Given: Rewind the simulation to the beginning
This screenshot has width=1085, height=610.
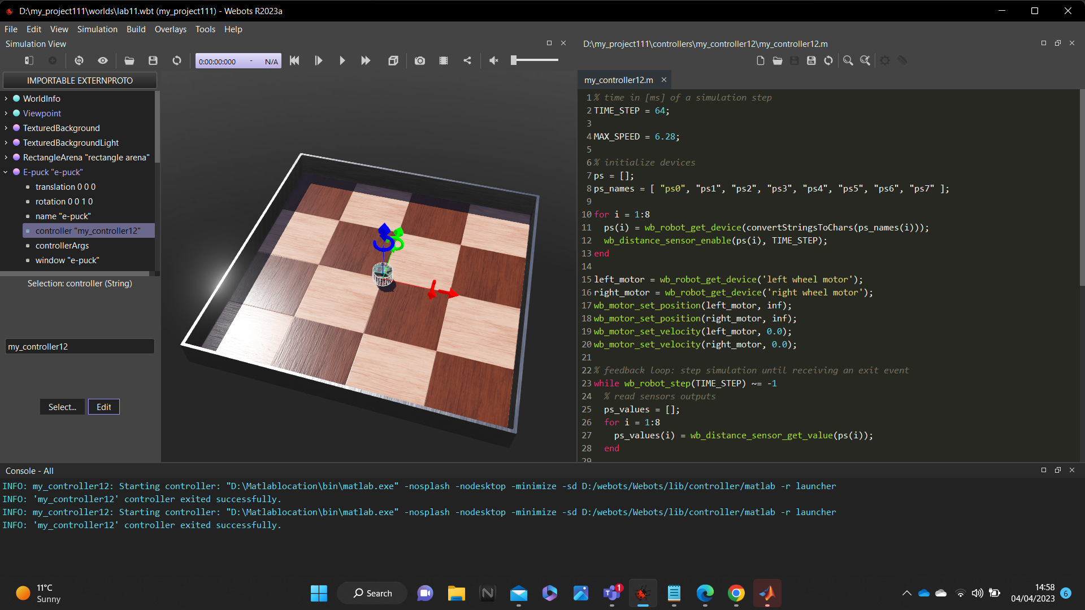Looking at the screenshot, I should tap(294, 60).
